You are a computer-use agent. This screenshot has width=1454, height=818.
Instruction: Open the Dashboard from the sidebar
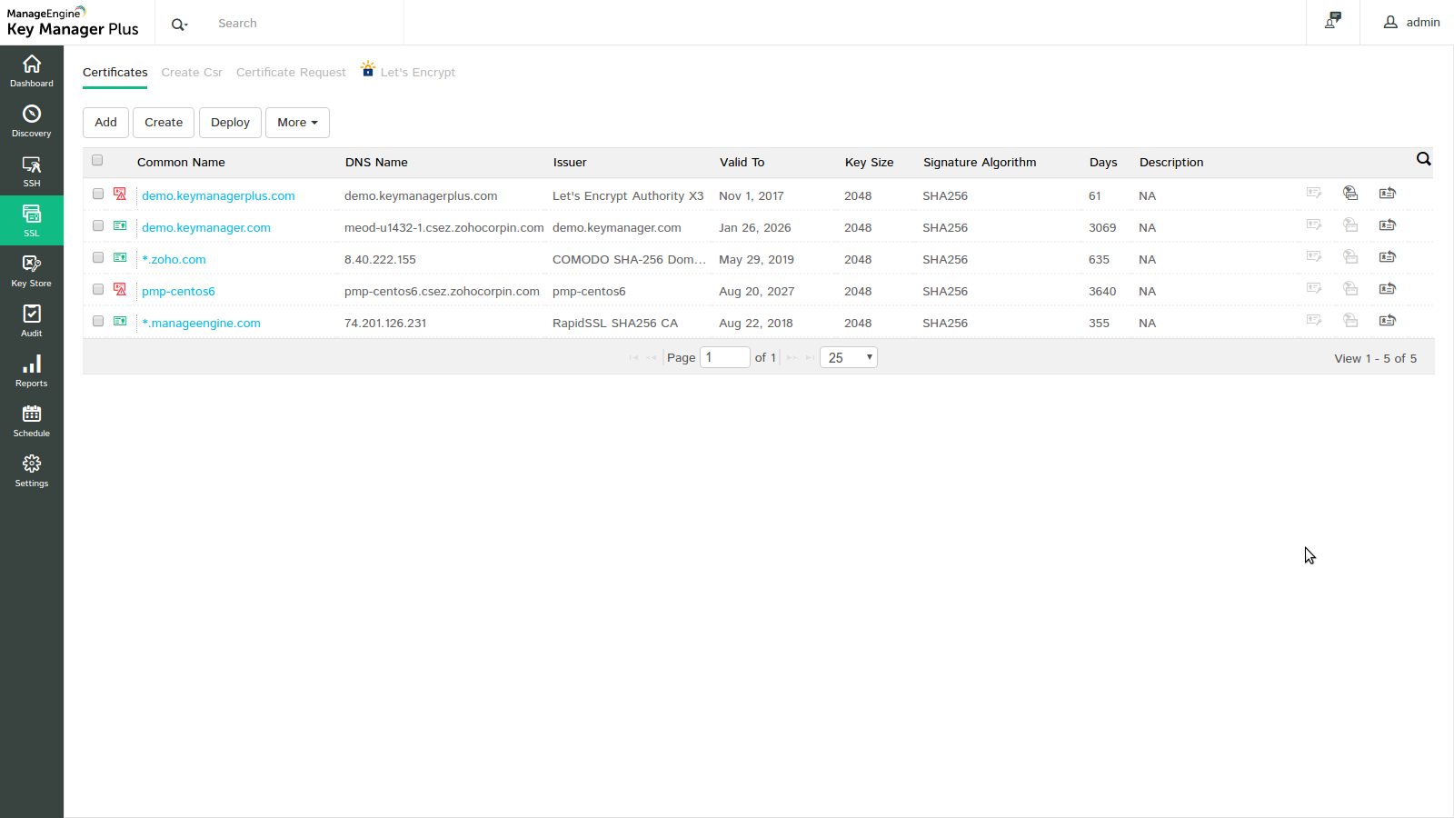tap(32, 71)
